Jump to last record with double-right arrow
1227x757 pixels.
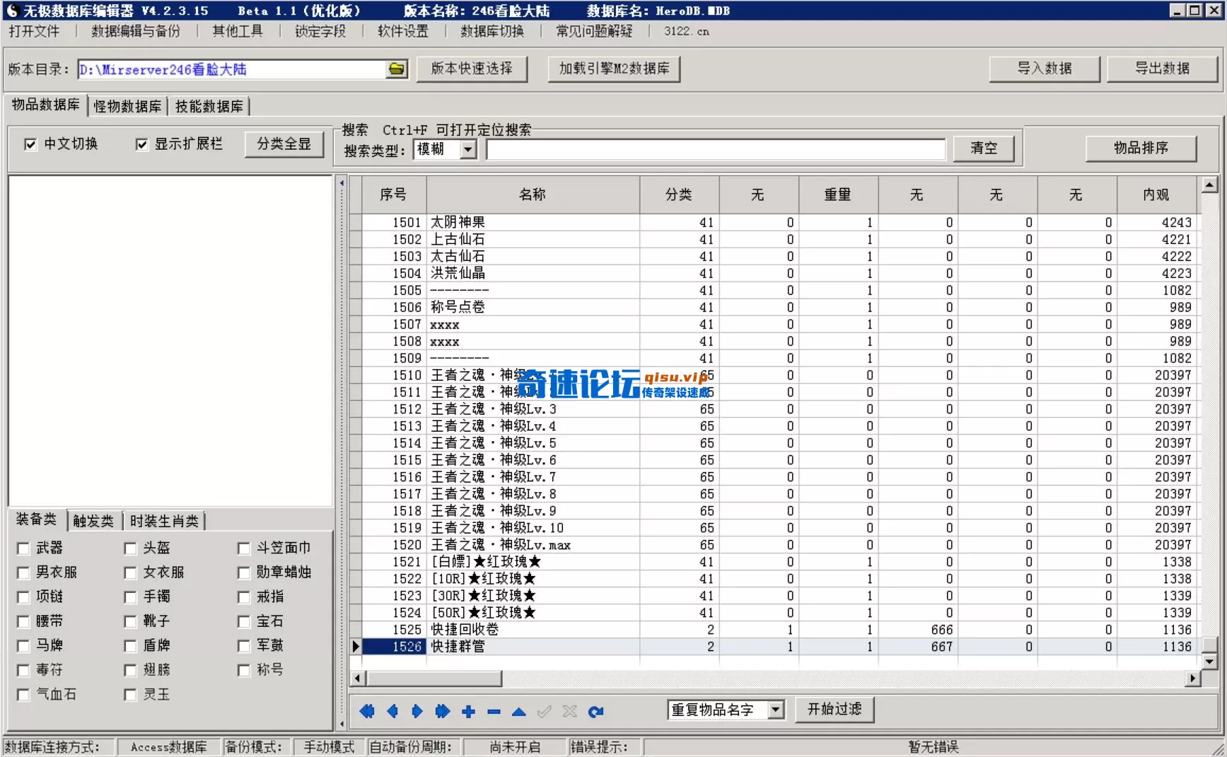pyautogui.click(x=443, y=711)
